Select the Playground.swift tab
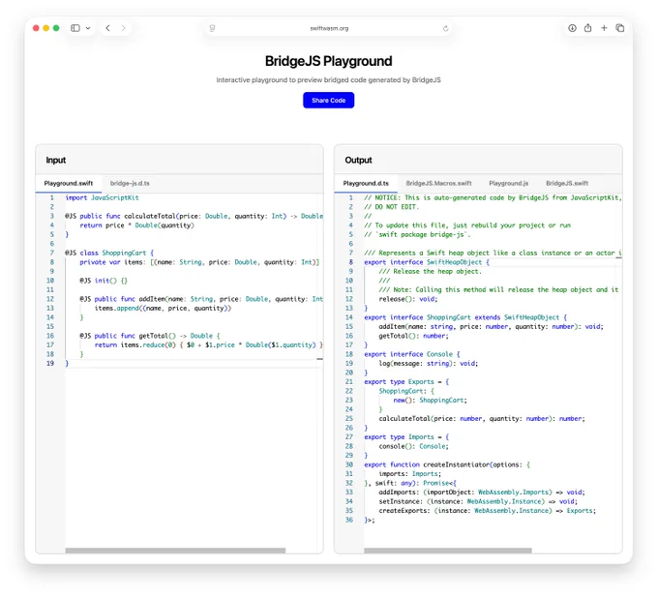 coord(69,183)
